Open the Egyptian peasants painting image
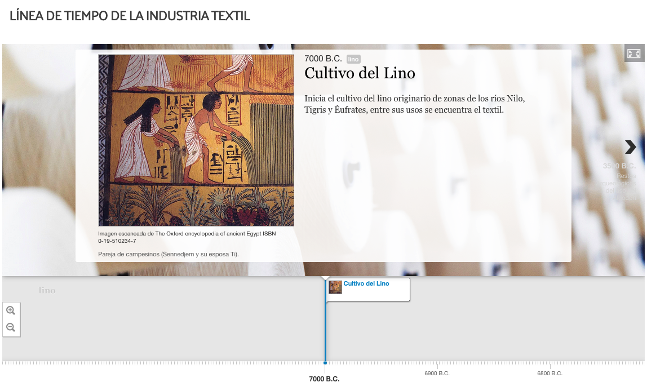 pos(196,140)
